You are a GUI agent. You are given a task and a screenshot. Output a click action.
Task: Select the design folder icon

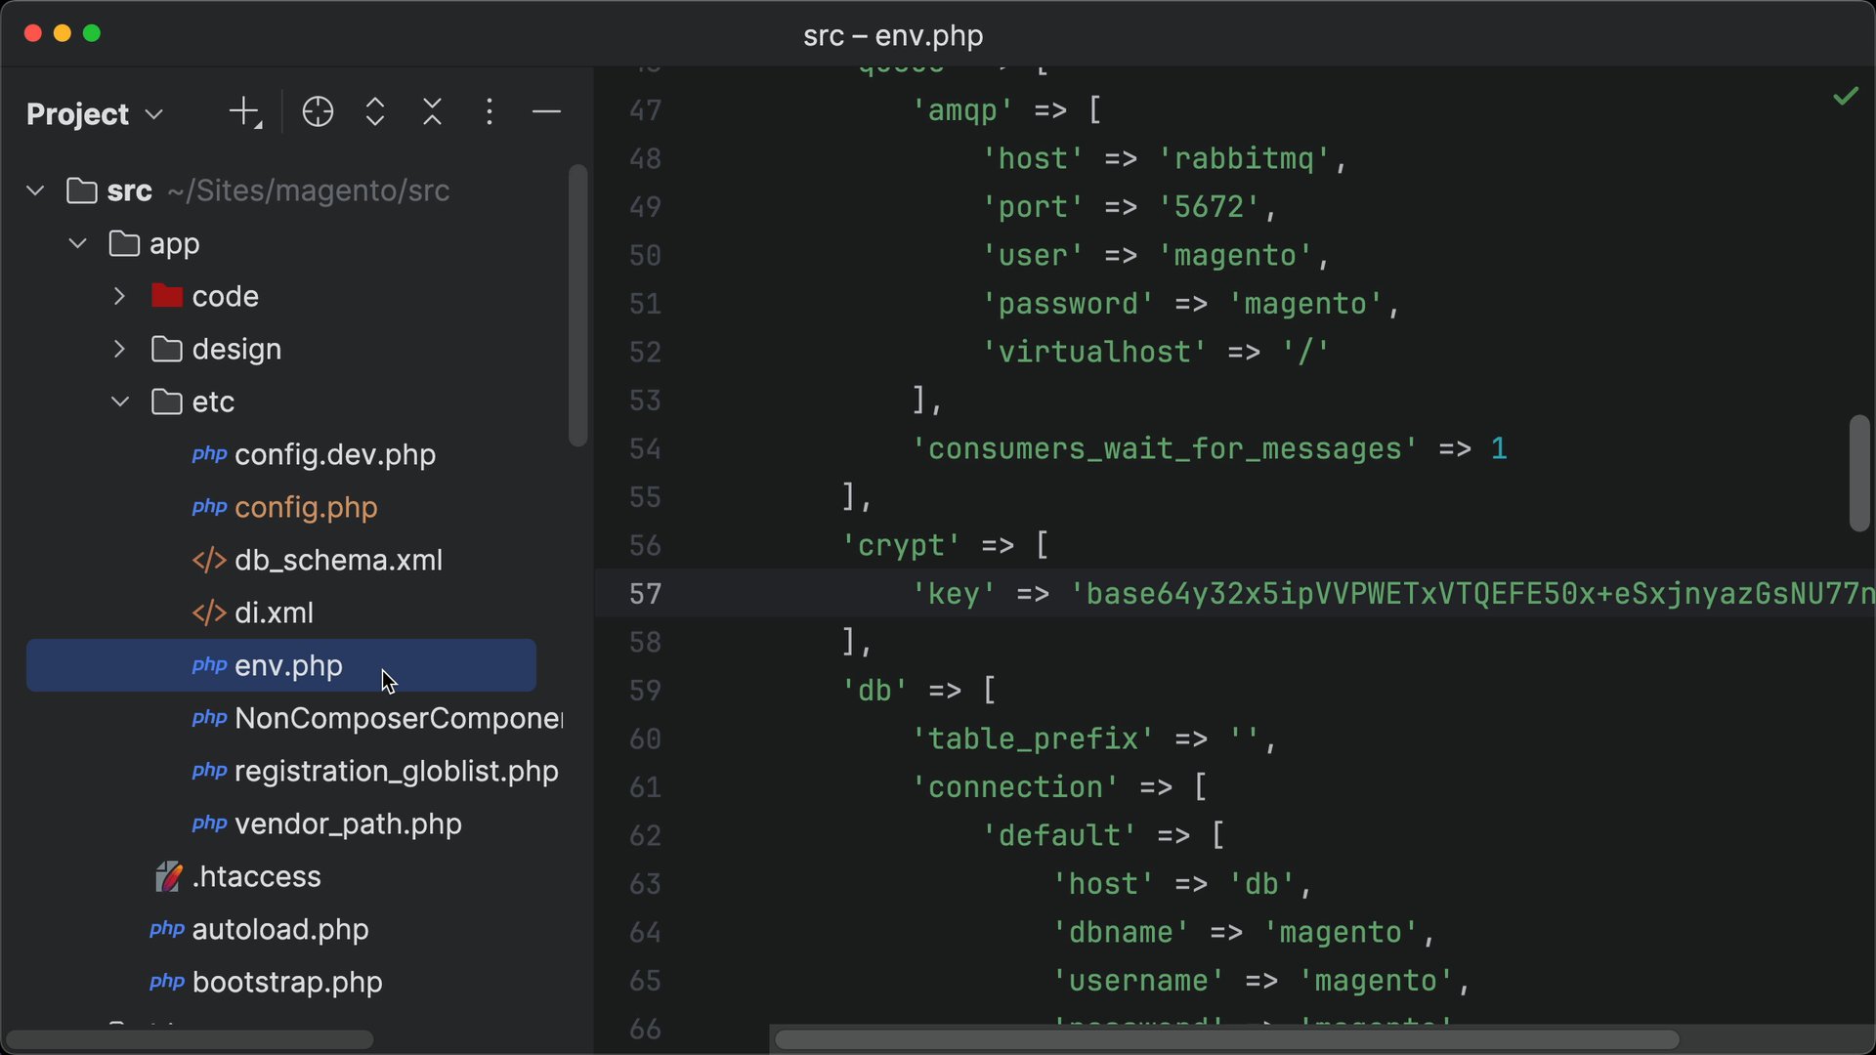(x=167, y=348)
